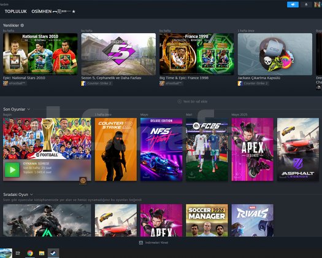
Task: Open the eFootball badge icon below card
Action: (x=83, y=181)
